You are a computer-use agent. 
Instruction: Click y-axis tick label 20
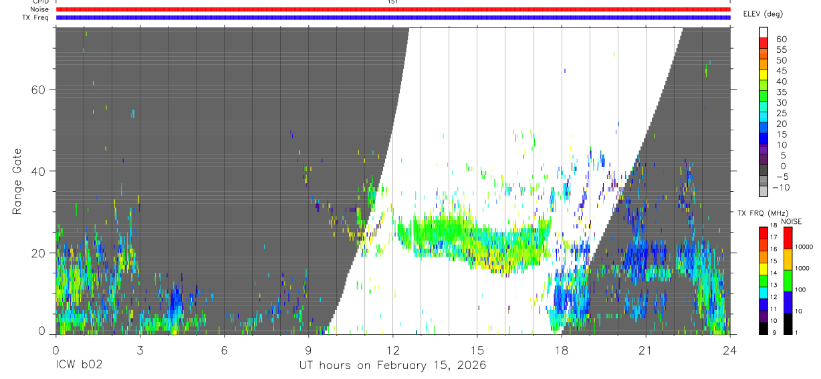[x=39, y=253]
